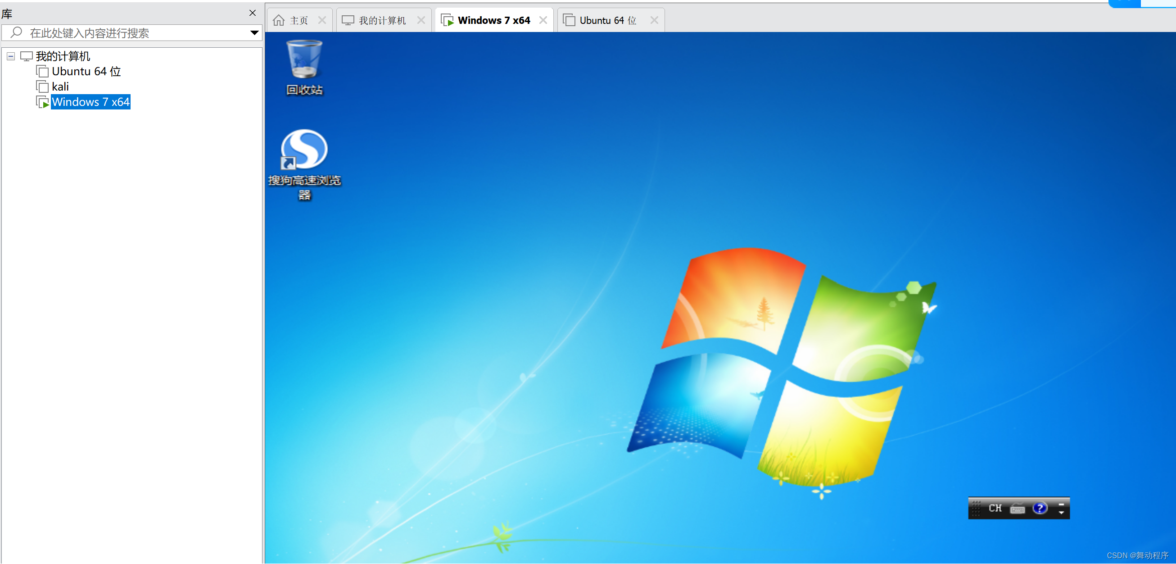The width and height of the screenshot is (1176, 564).
Task: Click the running VM icon beside Windows 7 x64
Action: coord(42,102)
